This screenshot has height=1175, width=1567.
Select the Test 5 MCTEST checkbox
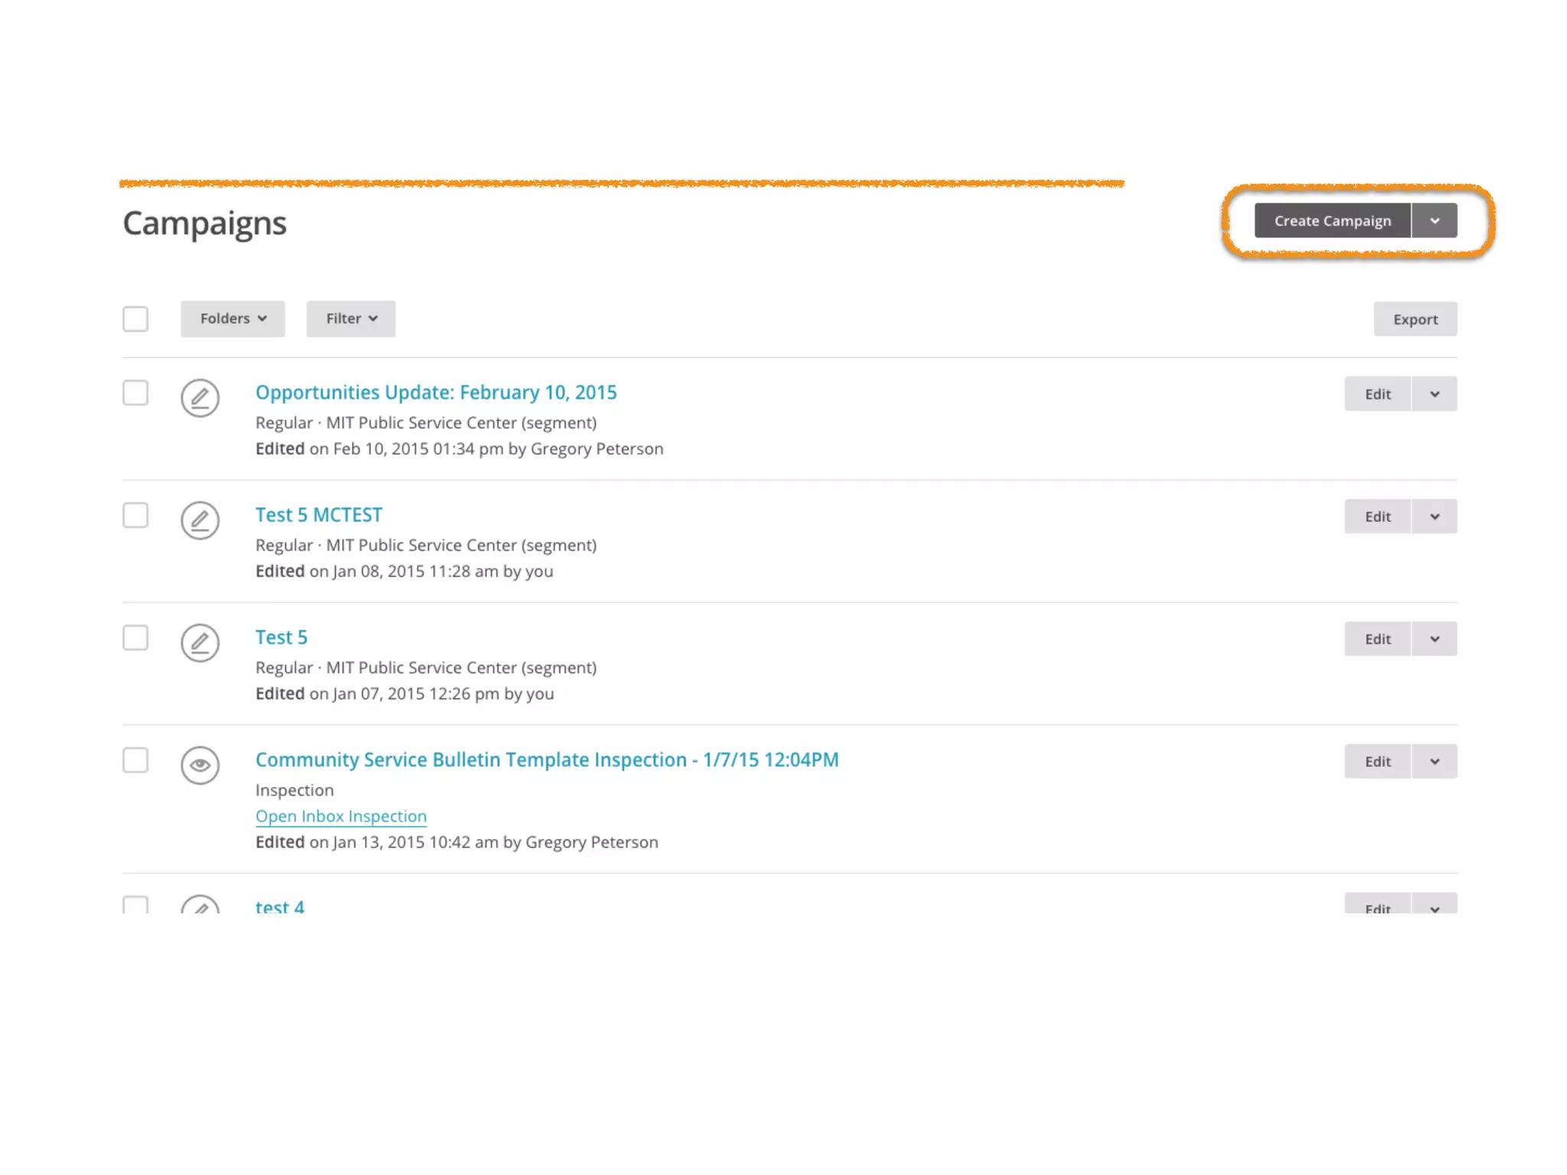[135, 516]
